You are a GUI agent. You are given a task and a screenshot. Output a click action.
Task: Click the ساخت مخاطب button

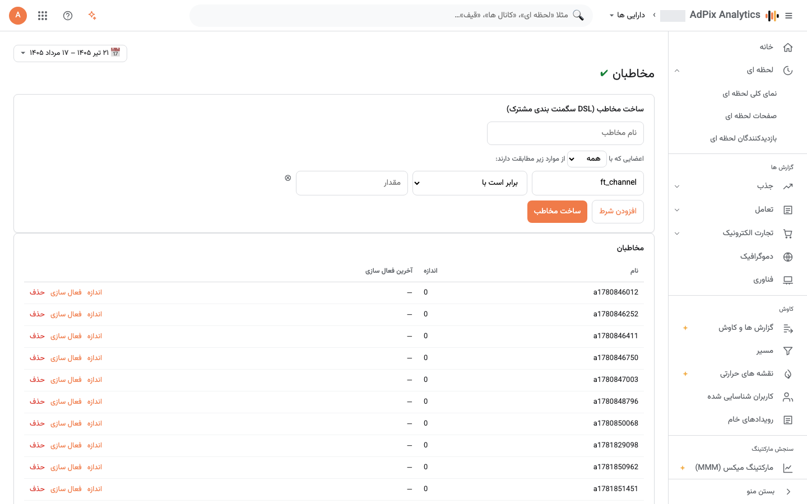(557, 212)
